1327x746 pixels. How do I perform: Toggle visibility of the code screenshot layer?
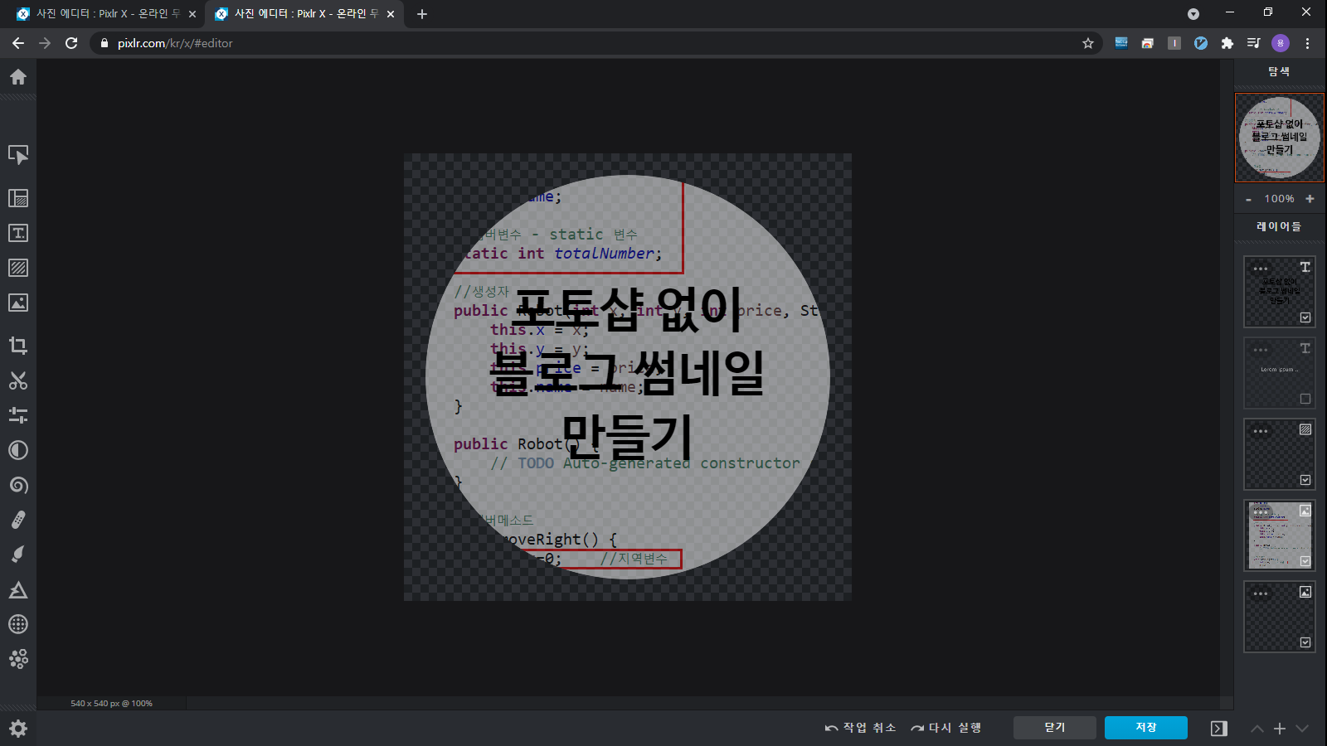tap(1305, 561)
